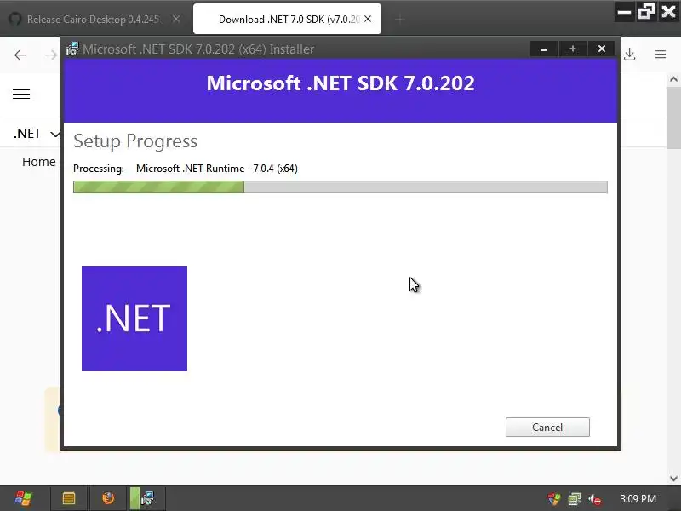Screen dimensions: 681x511
Task: Cancel the .NET SDK installation
Action: 547,428
